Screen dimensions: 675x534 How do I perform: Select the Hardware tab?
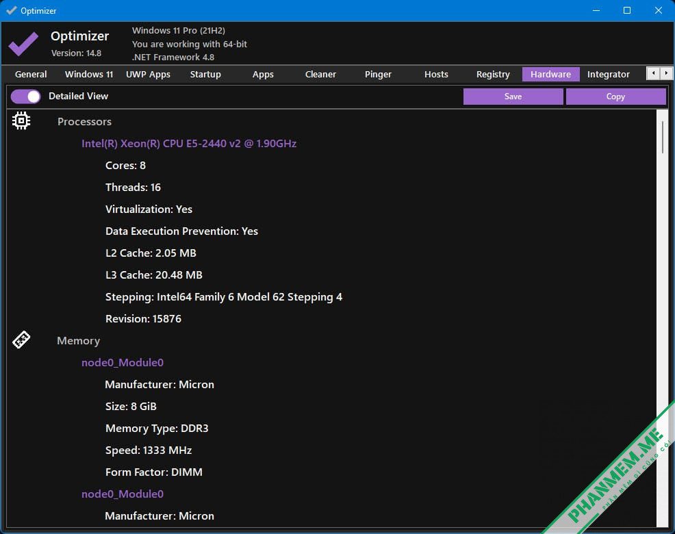coord(550,74)
